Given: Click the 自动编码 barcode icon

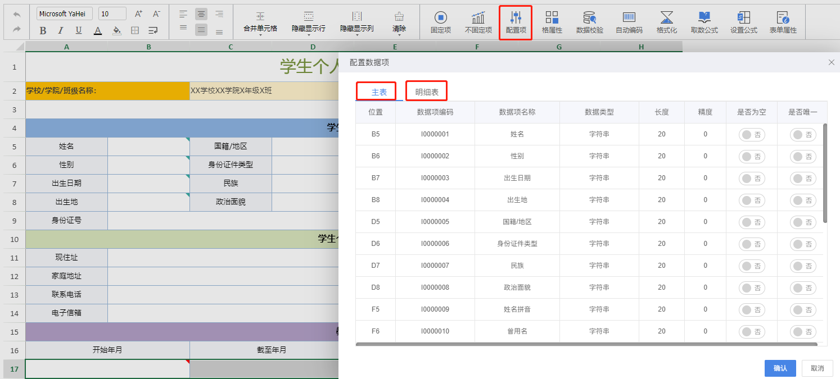Looking at the screenshot, I should tap(629, 22).
